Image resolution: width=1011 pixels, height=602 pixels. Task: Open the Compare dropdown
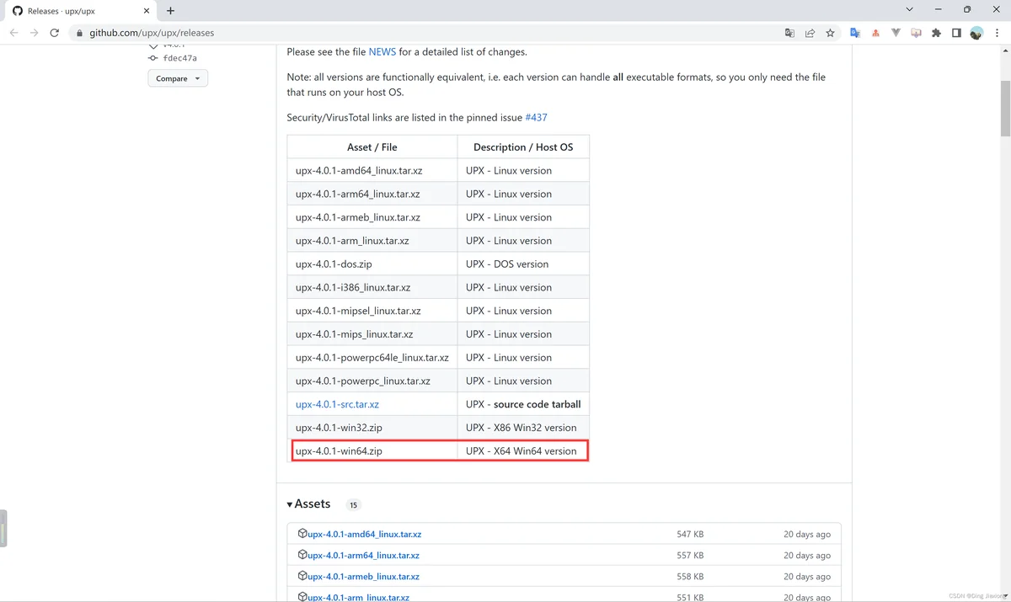(178, 78)
